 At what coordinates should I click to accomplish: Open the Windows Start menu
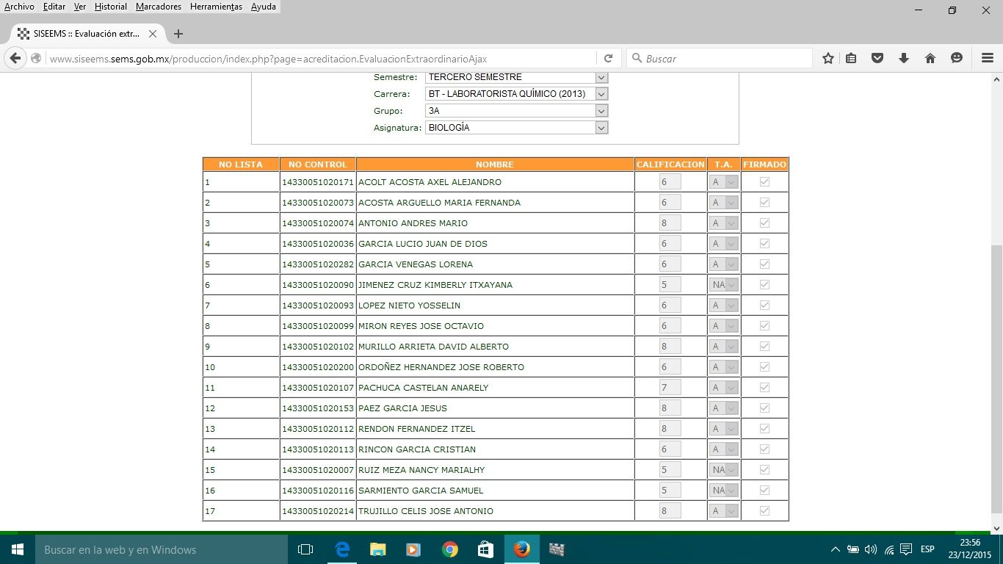[18, 549]
